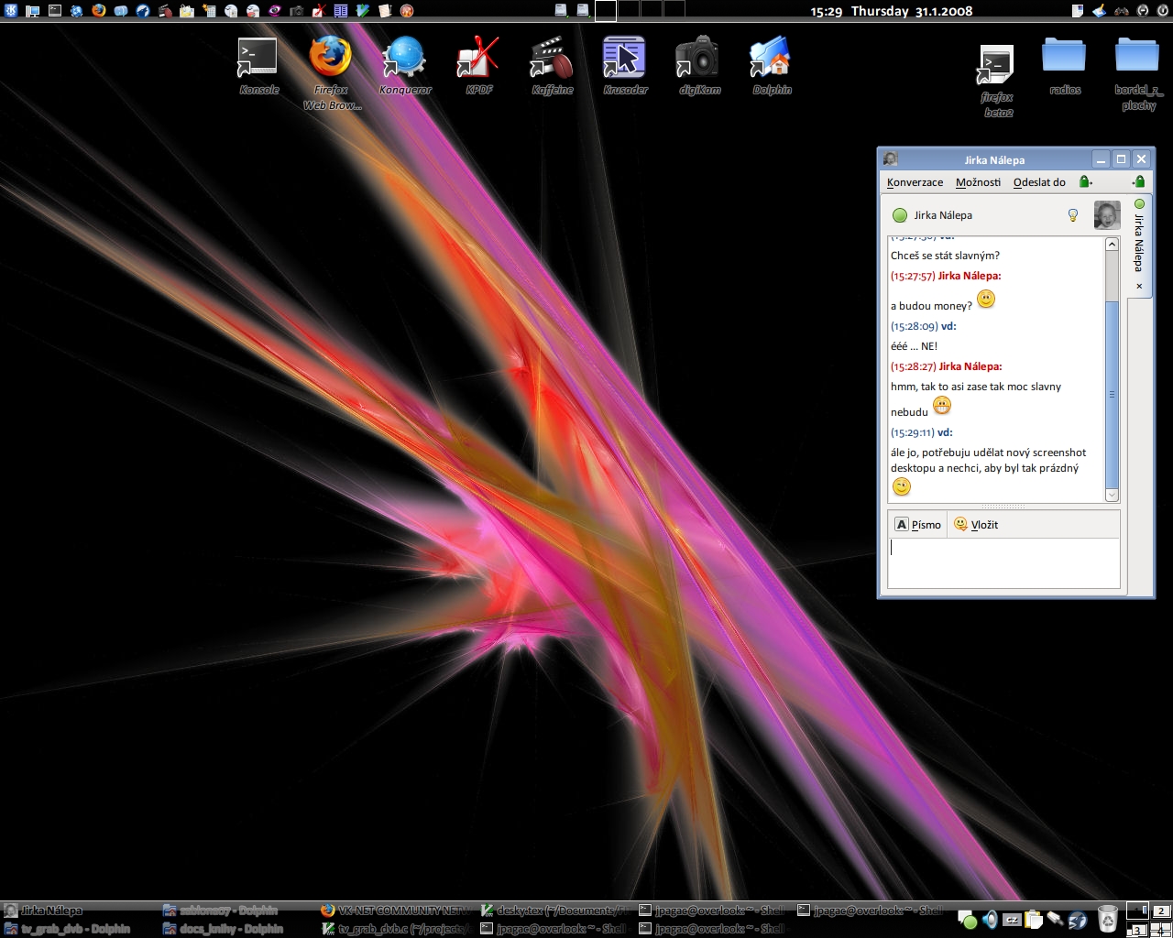This screenshot has height=938, width=1173.
Task: Click the green status icon in the system tray
Action: (x=967, y=920)
